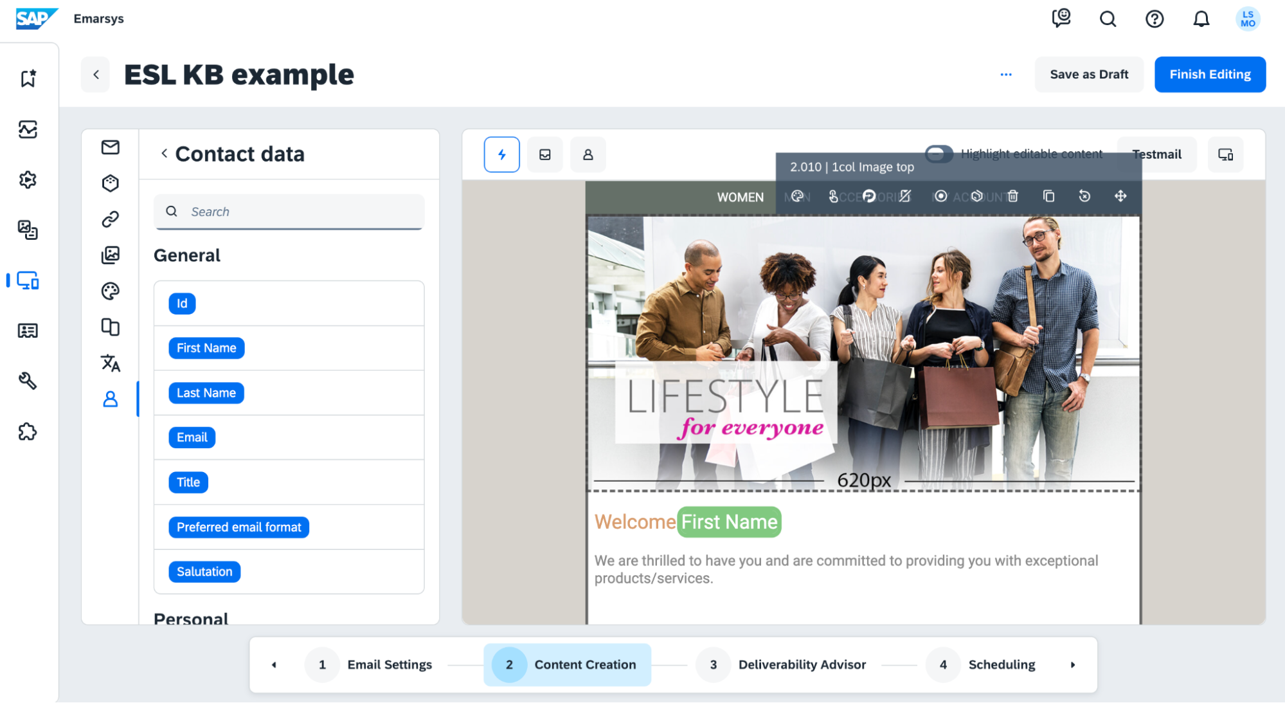Open the translation panel icon
1285x703 pixels.
click(x=111, y=363)
